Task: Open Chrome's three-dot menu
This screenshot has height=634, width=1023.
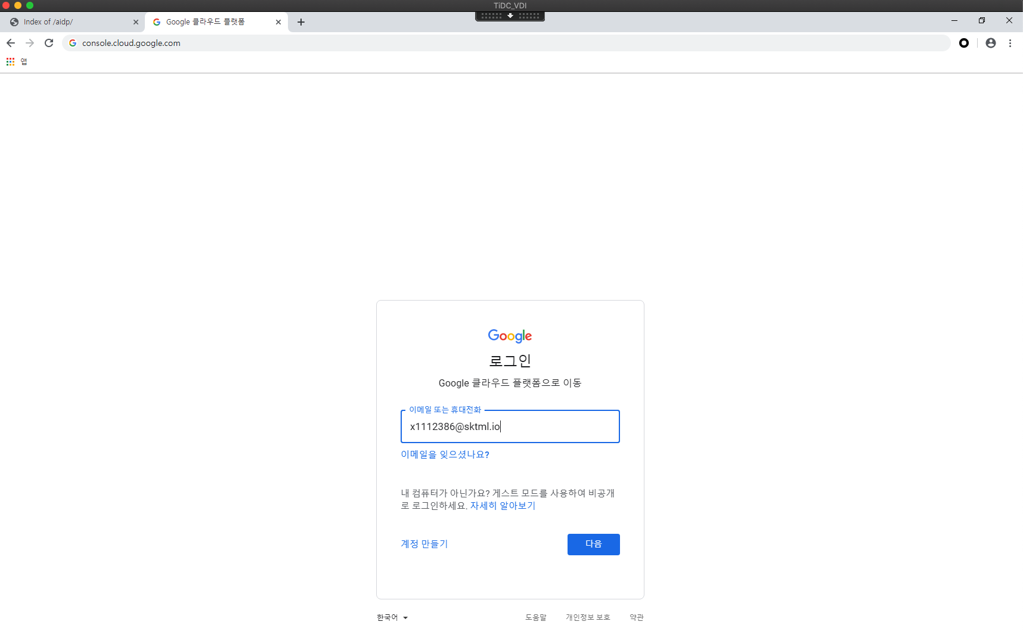Action: [1010, 43]
